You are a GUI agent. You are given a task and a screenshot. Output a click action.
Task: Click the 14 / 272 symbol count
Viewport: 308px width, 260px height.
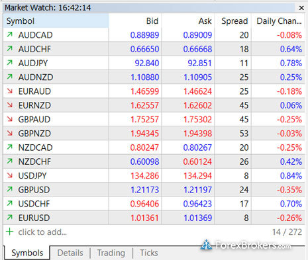(x=287, y=232)
